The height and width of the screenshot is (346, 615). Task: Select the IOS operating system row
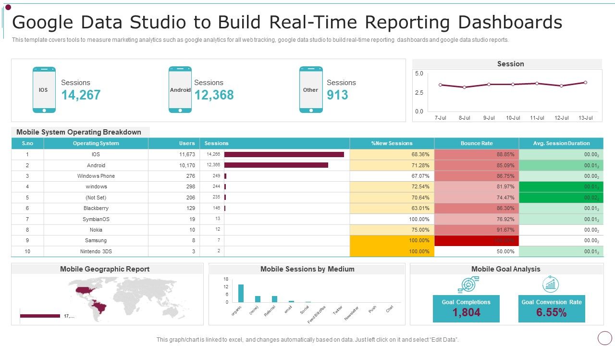pos(307,154)
